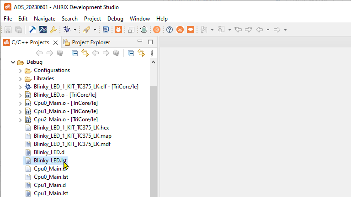Open the Debug menu
This screenshot has height=197, width=351.
click(x=115, y=19)
